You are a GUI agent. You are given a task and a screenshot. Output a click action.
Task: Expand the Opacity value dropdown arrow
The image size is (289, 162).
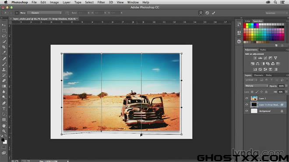(x=286, y=86)
